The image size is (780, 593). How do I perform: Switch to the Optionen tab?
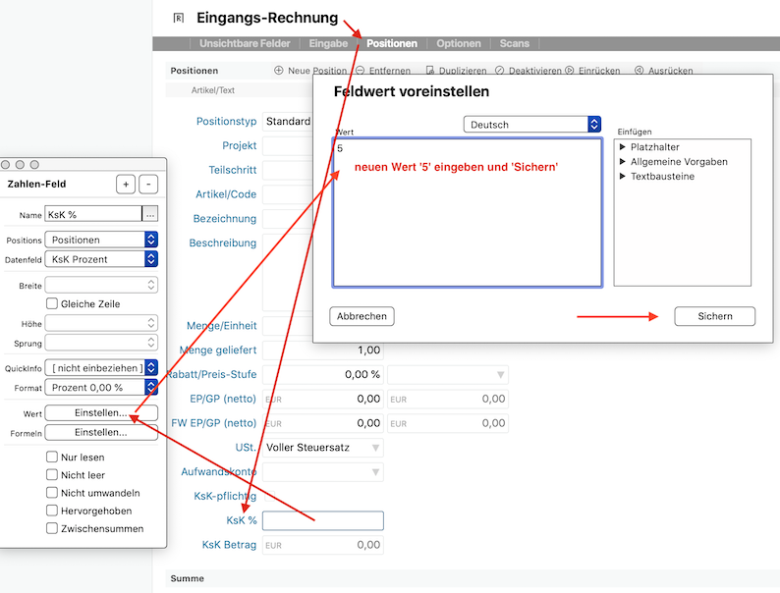point(459,43)
